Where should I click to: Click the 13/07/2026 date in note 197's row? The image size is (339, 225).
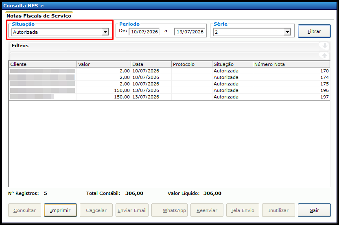[x=146, y=97]
